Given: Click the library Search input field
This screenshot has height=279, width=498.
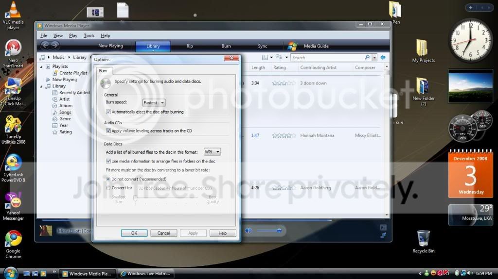Looking at the screenshot, I should [327, 57].
